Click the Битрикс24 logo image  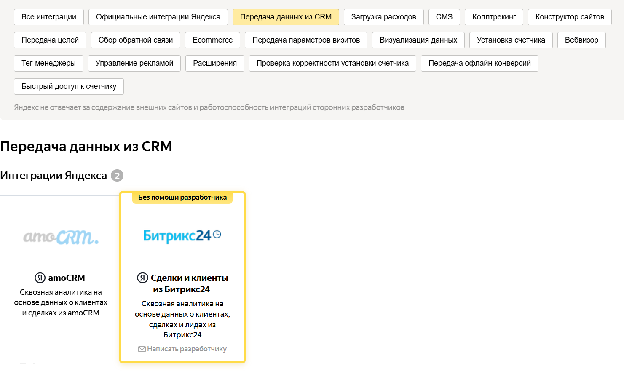182,235
